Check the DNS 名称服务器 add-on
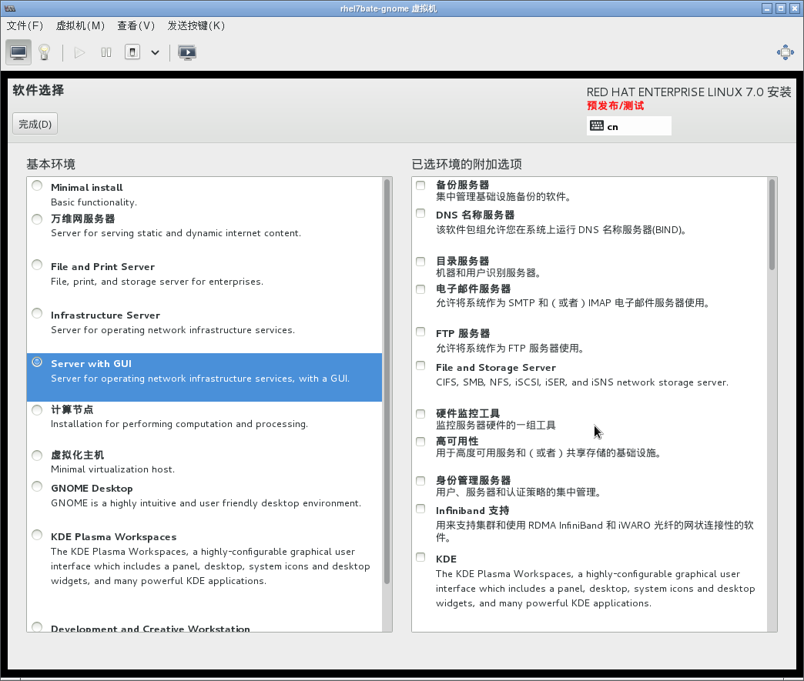The image size is (804, 681). tap(420, 213)
